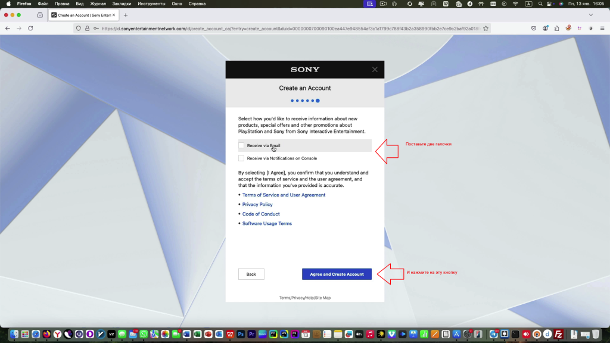Open Firefox application menu (hamburger)

click(602, 28)
